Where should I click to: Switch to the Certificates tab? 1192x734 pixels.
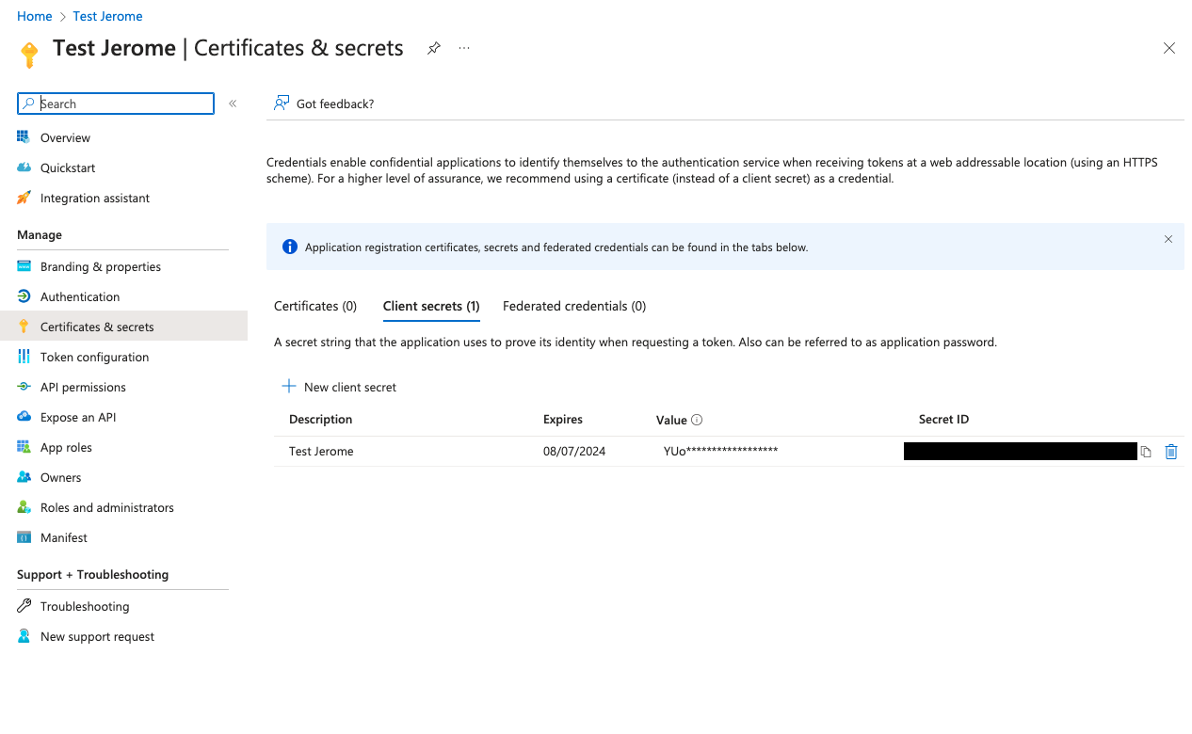pos(315,306)
